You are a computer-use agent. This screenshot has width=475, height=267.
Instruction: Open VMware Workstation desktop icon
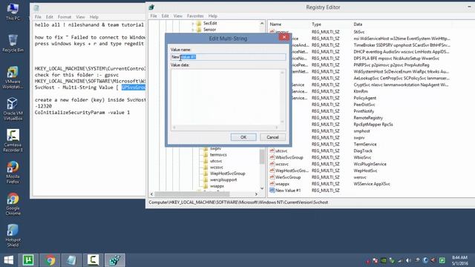click(13, 77)
